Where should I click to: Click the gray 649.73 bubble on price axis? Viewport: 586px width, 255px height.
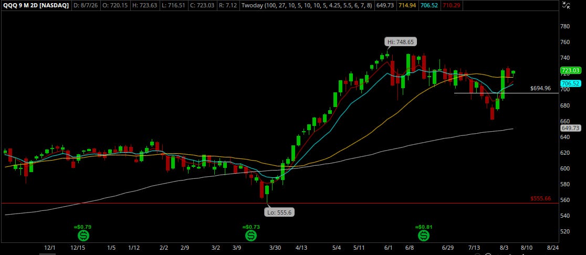pyautogui.click(x=570, y=128)
